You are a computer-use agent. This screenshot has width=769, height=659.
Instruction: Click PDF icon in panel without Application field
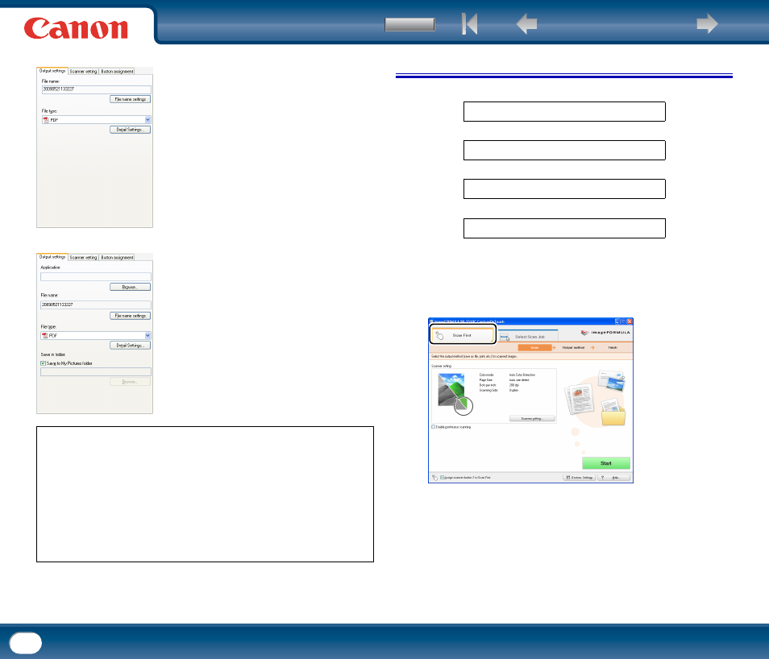pyautogui.click(x=46, y=120)
